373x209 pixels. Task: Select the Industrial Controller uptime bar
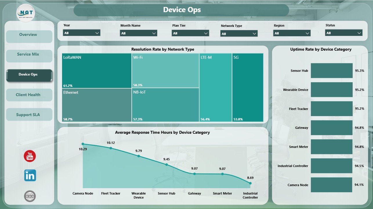tap(332, 166)
